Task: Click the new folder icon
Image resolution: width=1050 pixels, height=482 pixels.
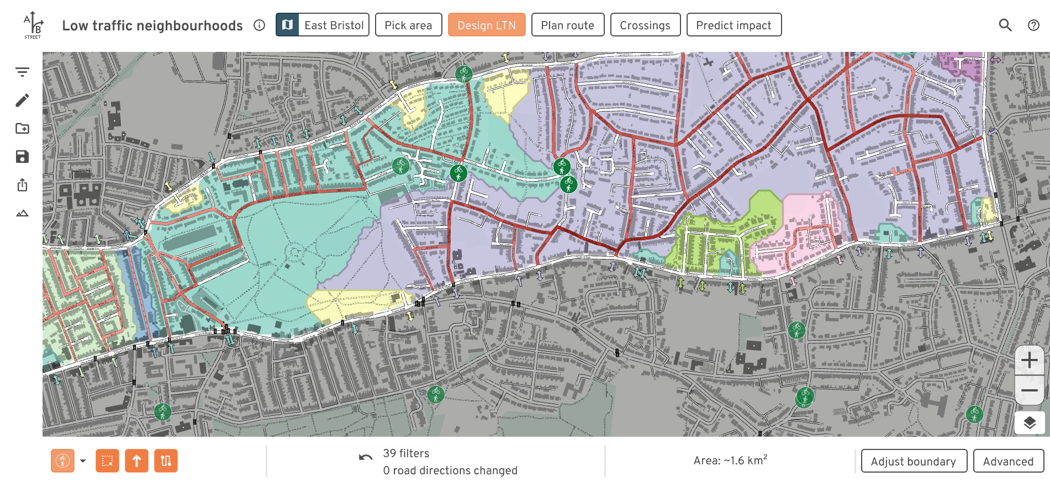Action: [22, 128]
